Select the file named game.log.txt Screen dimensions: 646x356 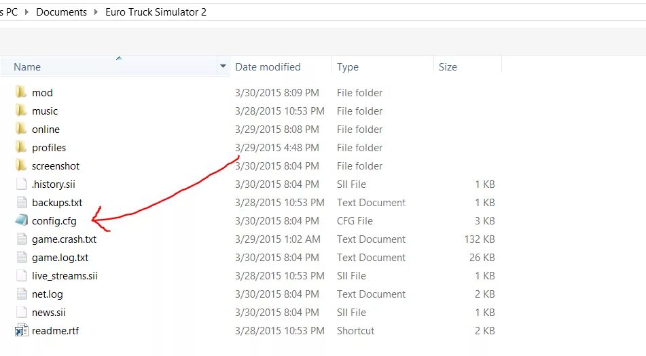(60, 258)
